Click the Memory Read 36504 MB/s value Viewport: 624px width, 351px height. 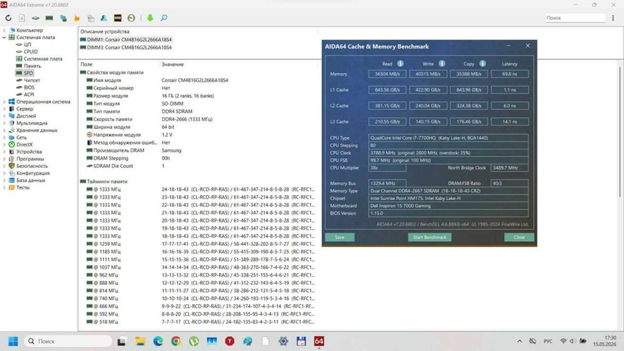(x=388, y=74)
